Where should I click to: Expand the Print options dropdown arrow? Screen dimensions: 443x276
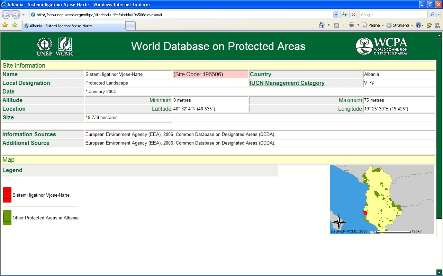[x=358, y=25]
